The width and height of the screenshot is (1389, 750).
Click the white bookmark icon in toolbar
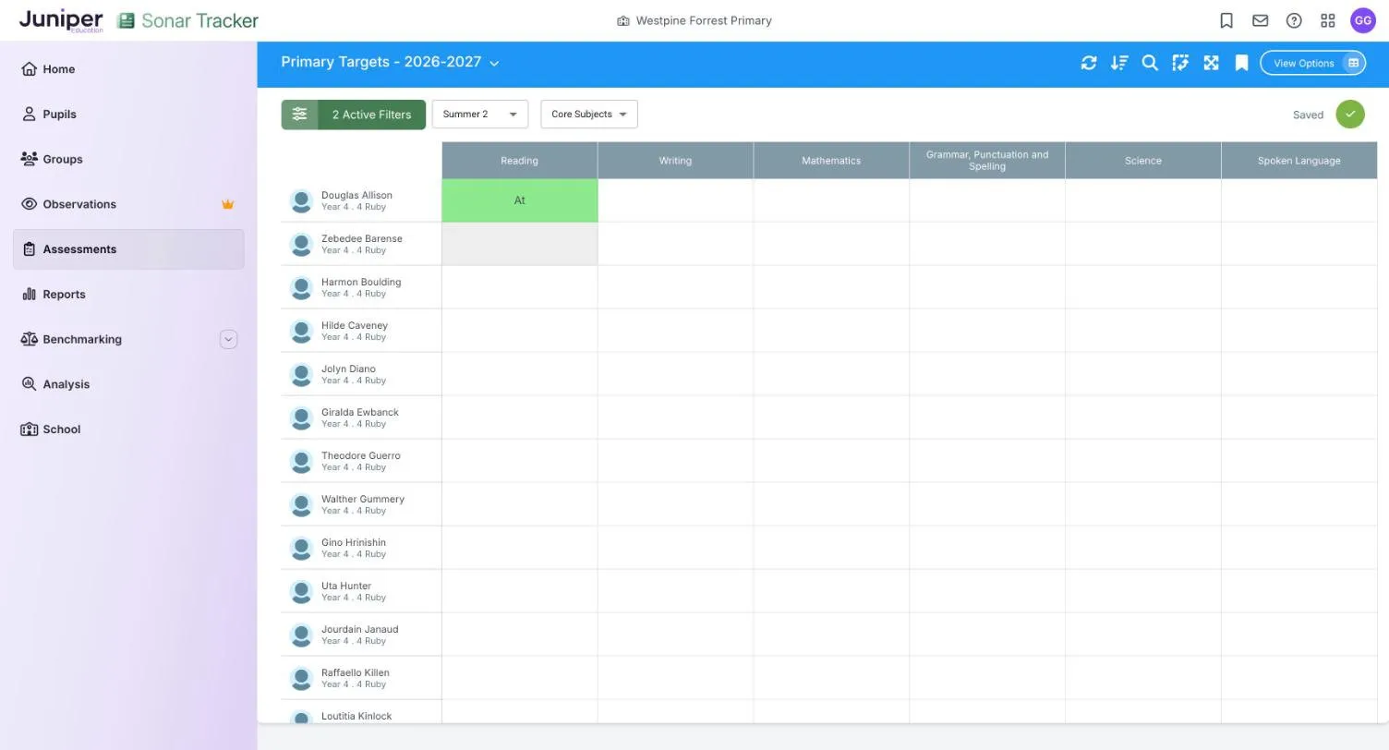click(1241, 63)
